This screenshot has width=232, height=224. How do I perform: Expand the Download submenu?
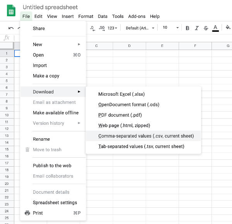pyautogui.click(x=53, y=92)
